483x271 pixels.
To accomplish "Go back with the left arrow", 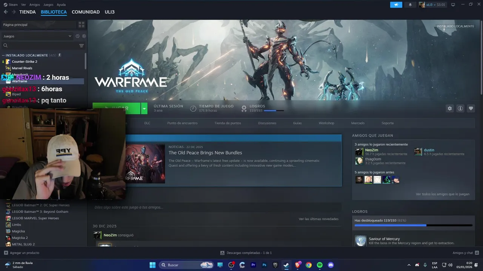I will click(x=6, y=12).
